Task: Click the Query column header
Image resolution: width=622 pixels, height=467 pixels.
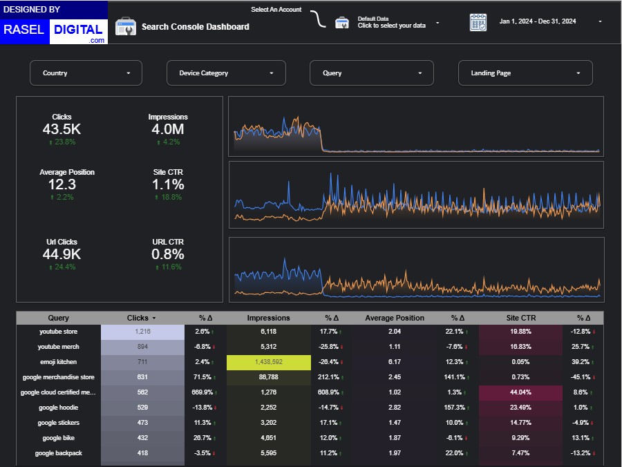Action: pos(59,318)
